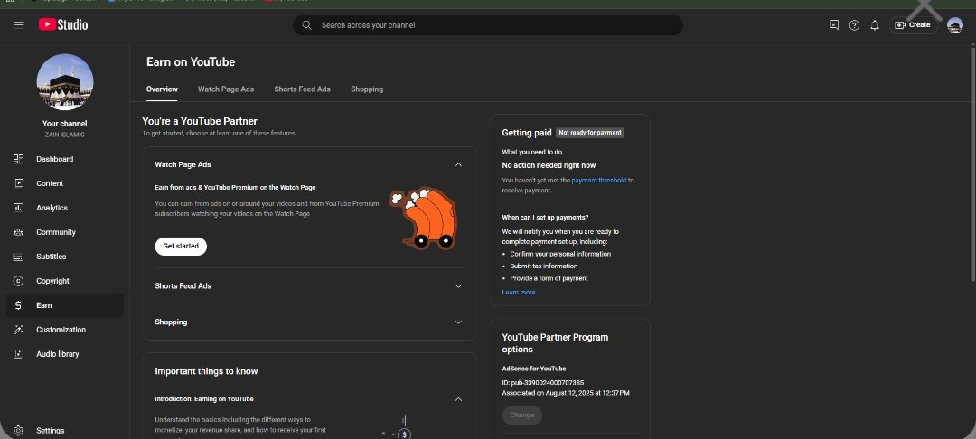This screenshot has width=976, height=439.
Task: Click the 'ZAIN ISLAMIC' channel name
Action: [65, 135]
